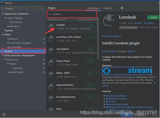
Task: Click the large Lombok icon in details pane
Action: tap(109, 20)
